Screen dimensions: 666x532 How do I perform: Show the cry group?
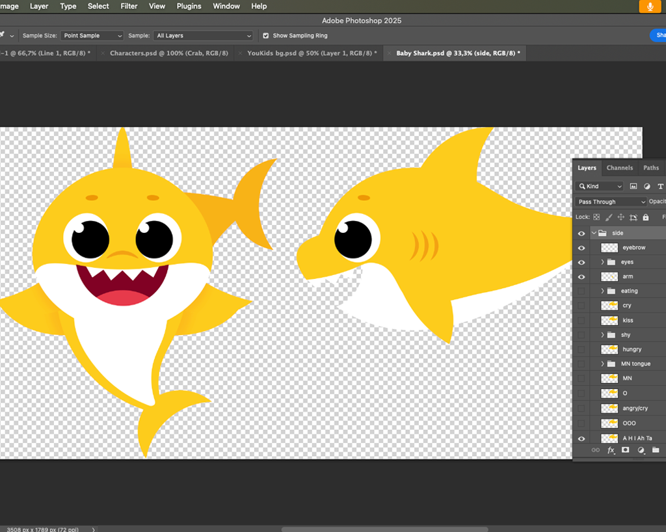pyautogui.click(x=581, y=306)
